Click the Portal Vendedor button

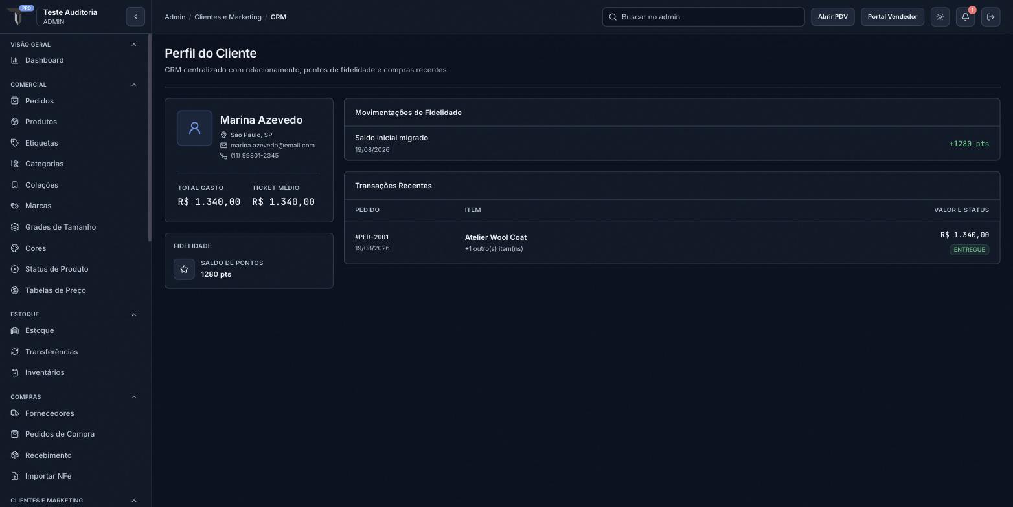893,17
